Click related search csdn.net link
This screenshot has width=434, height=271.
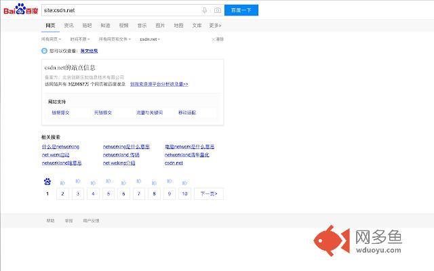pos(174,163)
